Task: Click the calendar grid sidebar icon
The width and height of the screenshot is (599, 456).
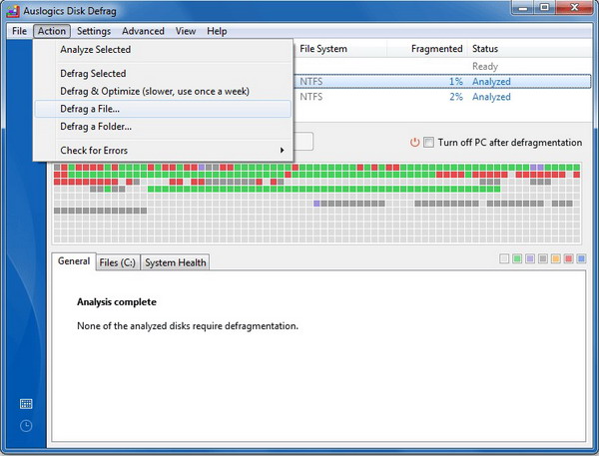Action: coord(26,404)
